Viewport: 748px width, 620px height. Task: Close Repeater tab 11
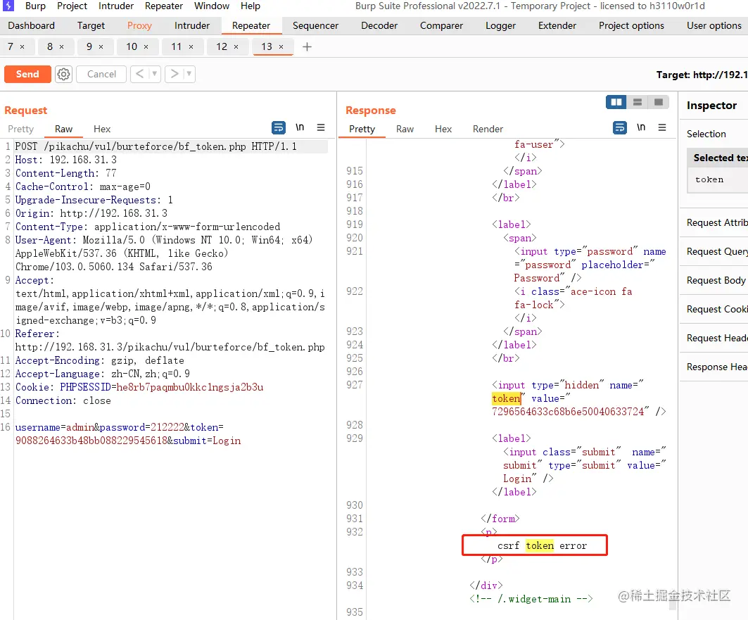(191, 46)
